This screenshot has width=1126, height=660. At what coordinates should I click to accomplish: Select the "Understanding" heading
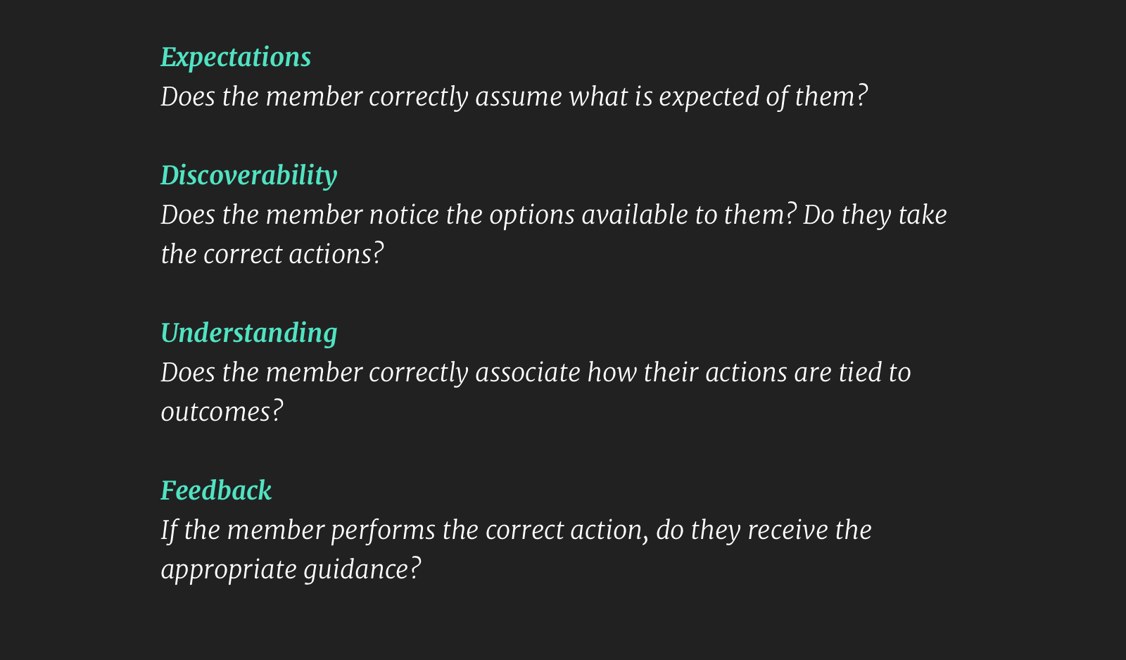click(x=249, y=334)
